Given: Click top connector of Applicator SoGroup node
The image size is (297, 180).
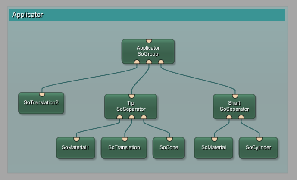Looking at the screenshot, I should (x=149, y=41).
